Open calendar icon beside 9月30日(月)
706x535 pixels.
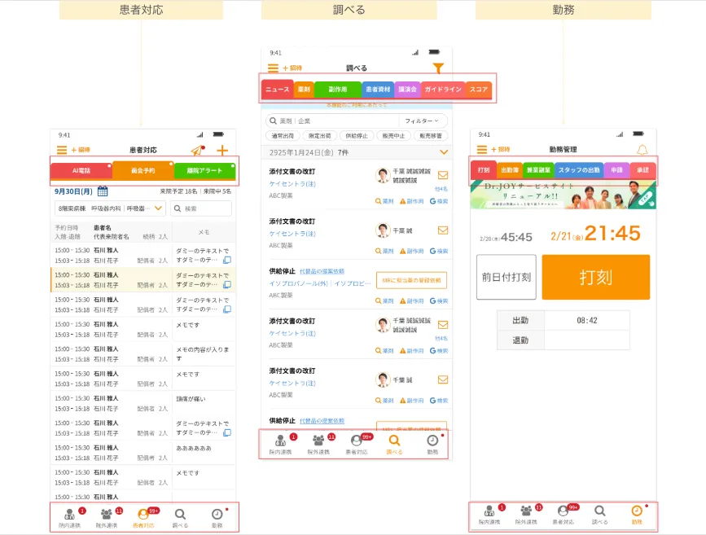pyautogui.click(x=103, y=191)
